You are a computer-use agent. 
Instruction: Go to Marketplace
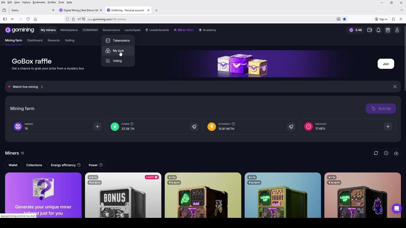tap(69, 30)
